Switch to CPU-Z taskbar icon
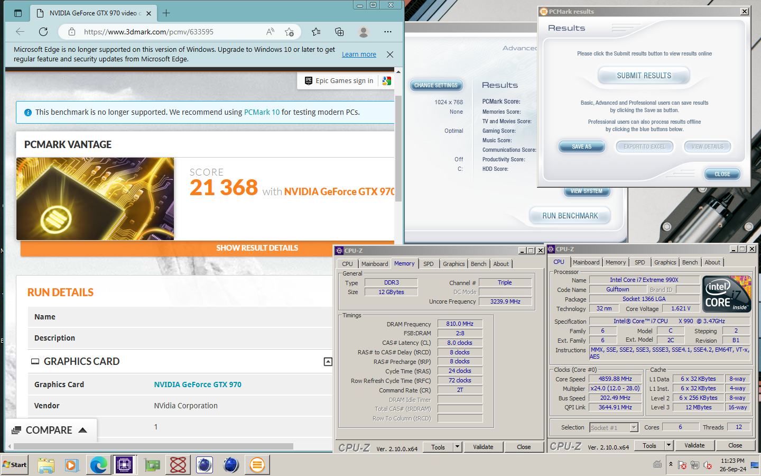 point(125,465)
